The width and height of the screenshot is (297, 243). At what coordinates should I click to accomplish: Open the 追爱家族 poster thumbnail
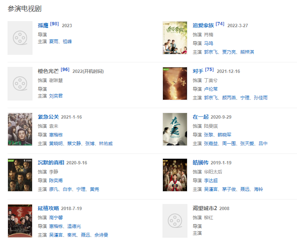(x=175, y=38)
